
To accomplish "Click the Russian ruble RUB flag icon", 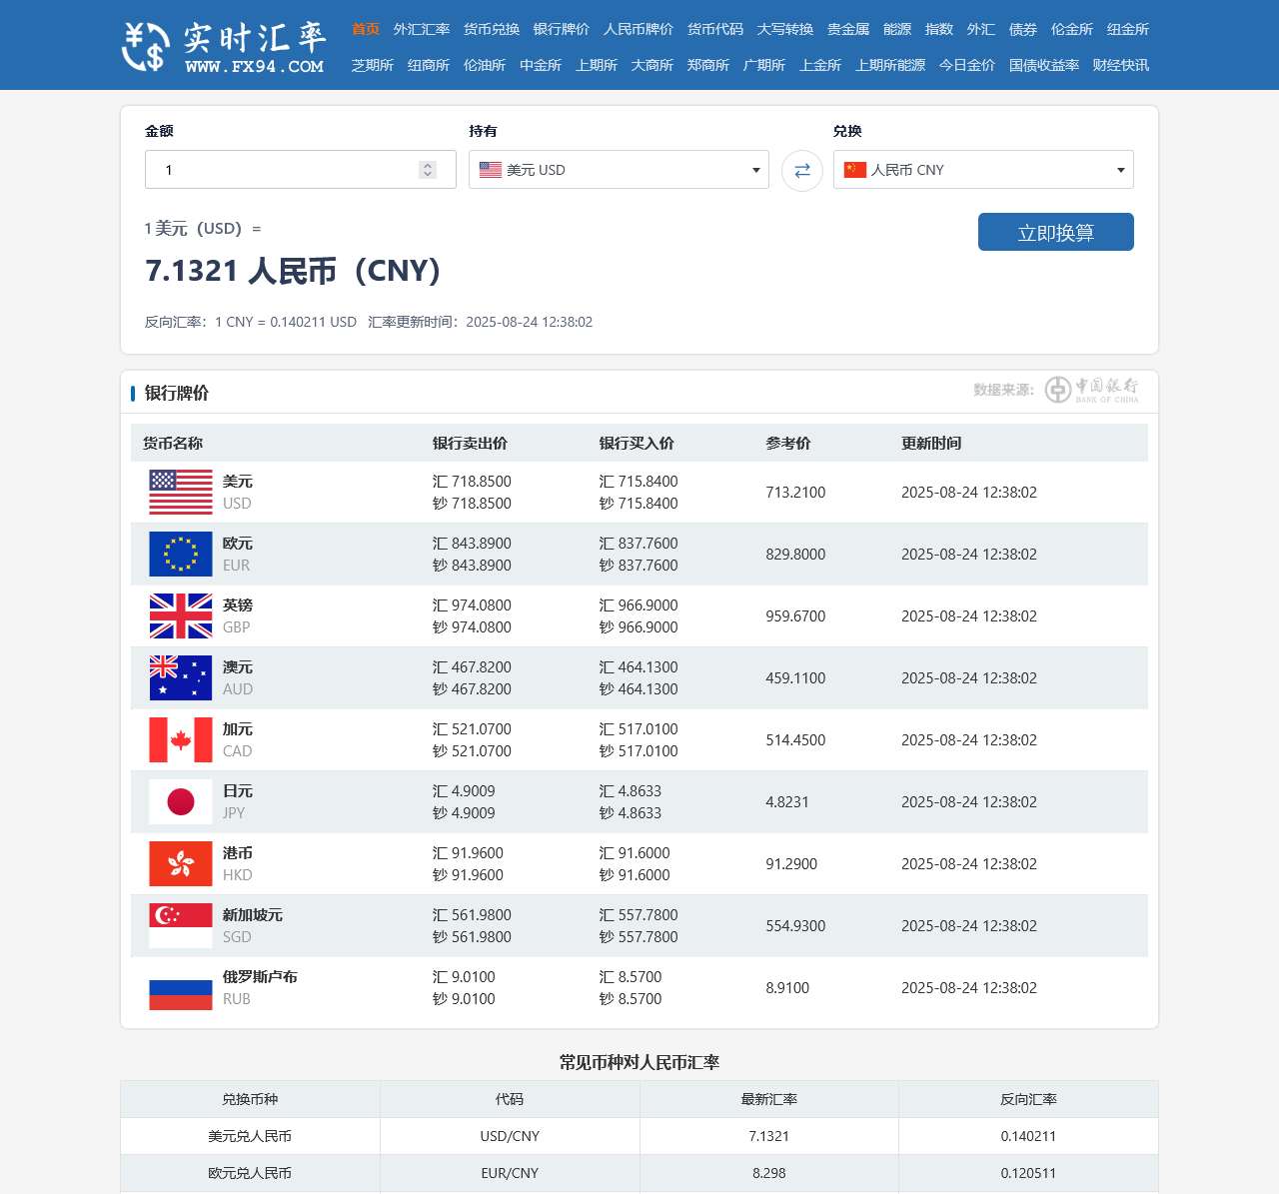I will (180, 987).
